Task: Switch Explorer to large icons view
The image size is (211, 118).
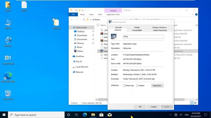Action: tap(196, 103)
